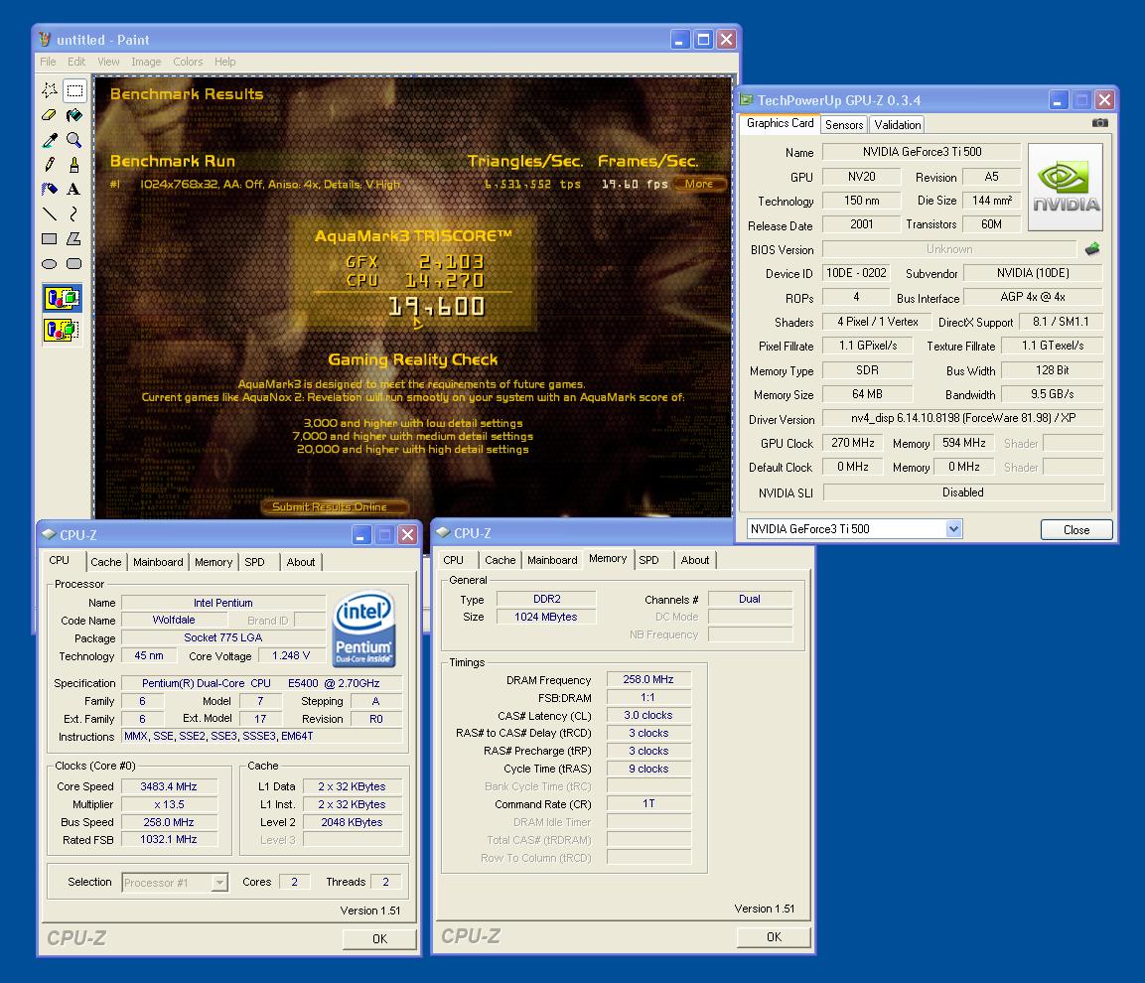
Task: Open the View menu in Paint
Action: 109,63
